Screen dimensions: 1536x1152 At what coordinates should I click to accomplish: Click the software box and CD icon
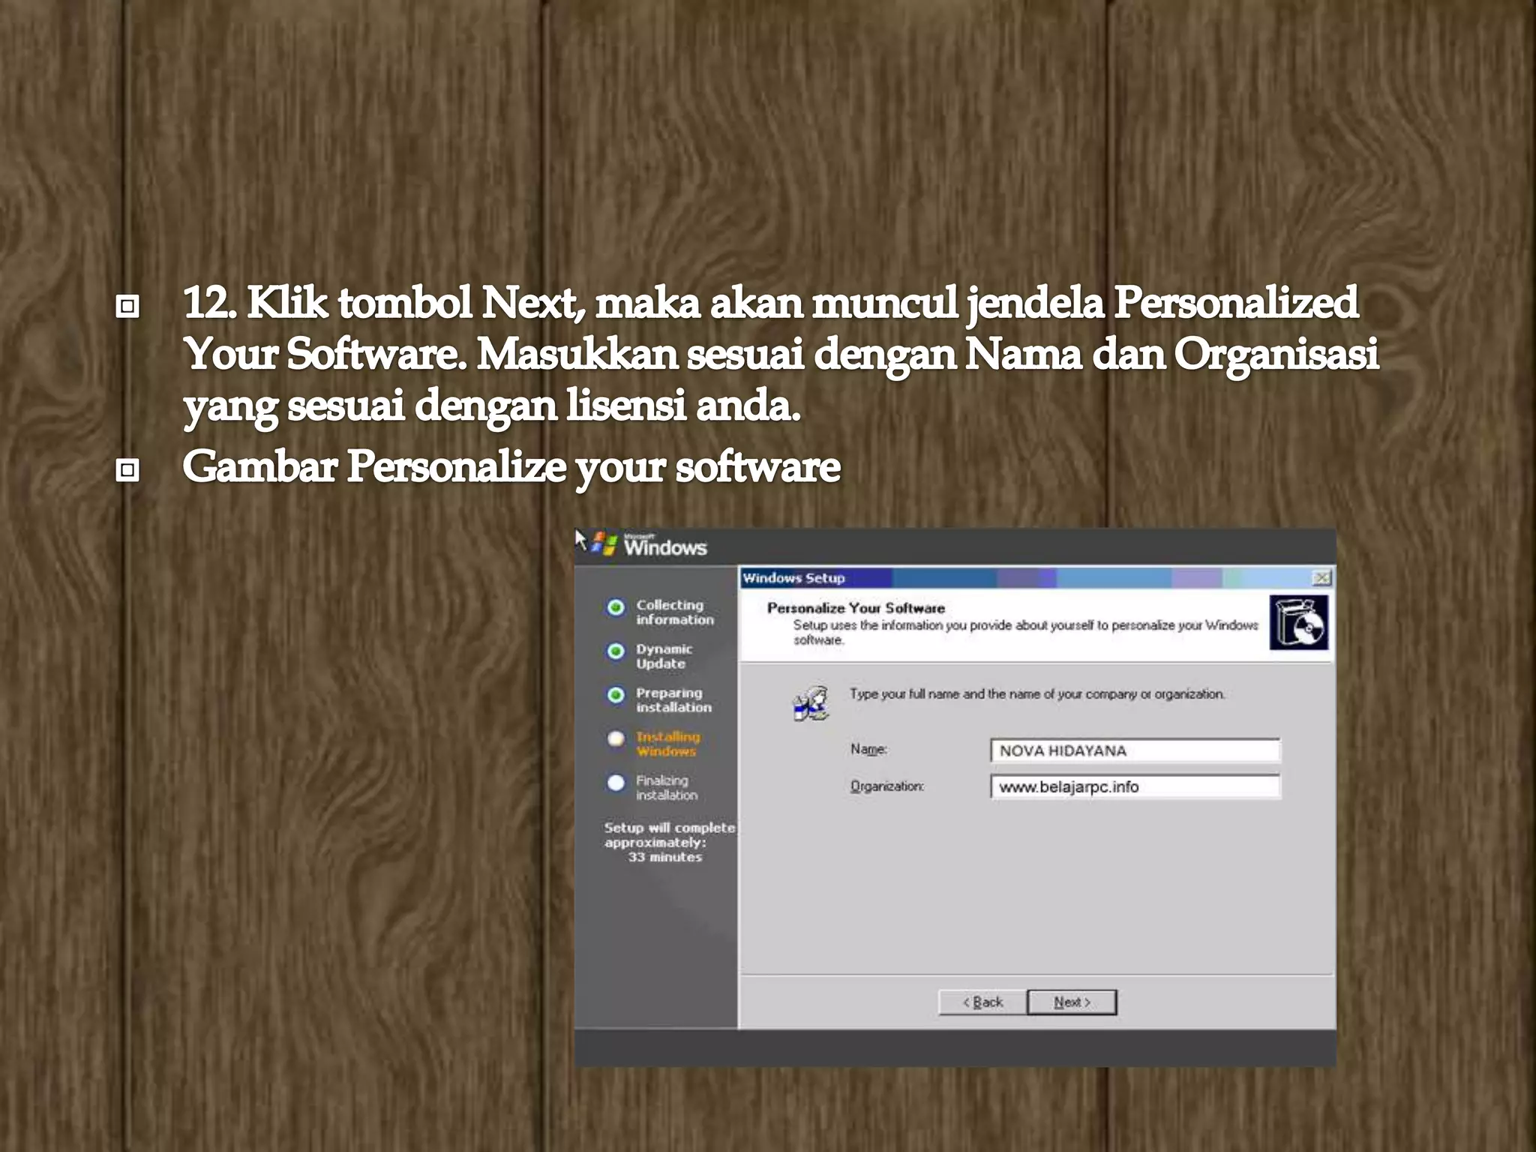(1299, 622)
